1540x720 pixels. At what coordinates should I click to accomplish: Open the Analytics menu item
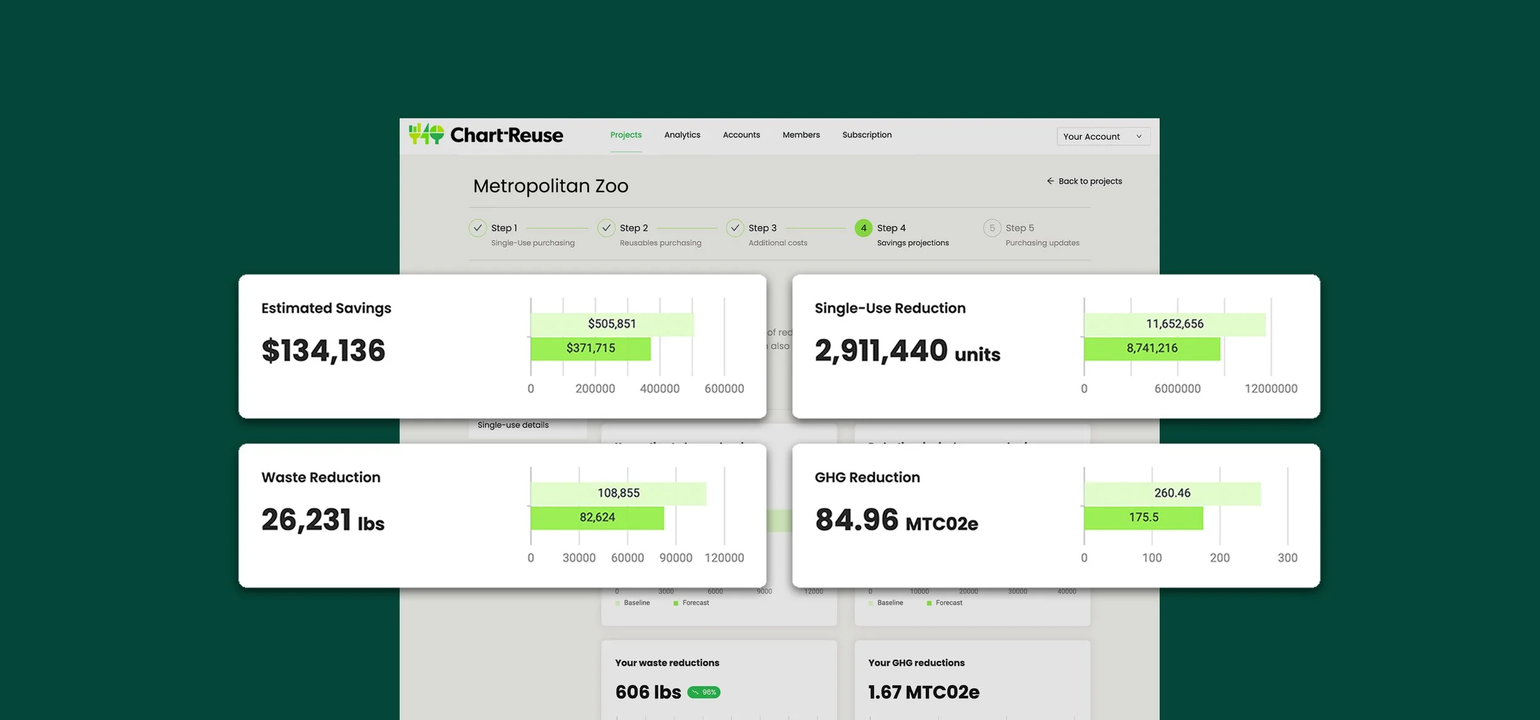(x=682, y=135)
